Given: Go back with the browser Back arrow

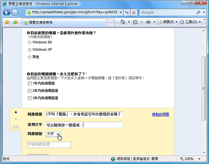Looking at the screenshot, I should tap(7, 13).
